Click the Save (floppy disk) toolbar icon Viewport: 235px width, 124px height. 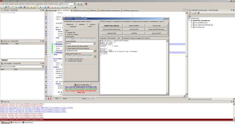pyautogui.click(x=21, y=7)
